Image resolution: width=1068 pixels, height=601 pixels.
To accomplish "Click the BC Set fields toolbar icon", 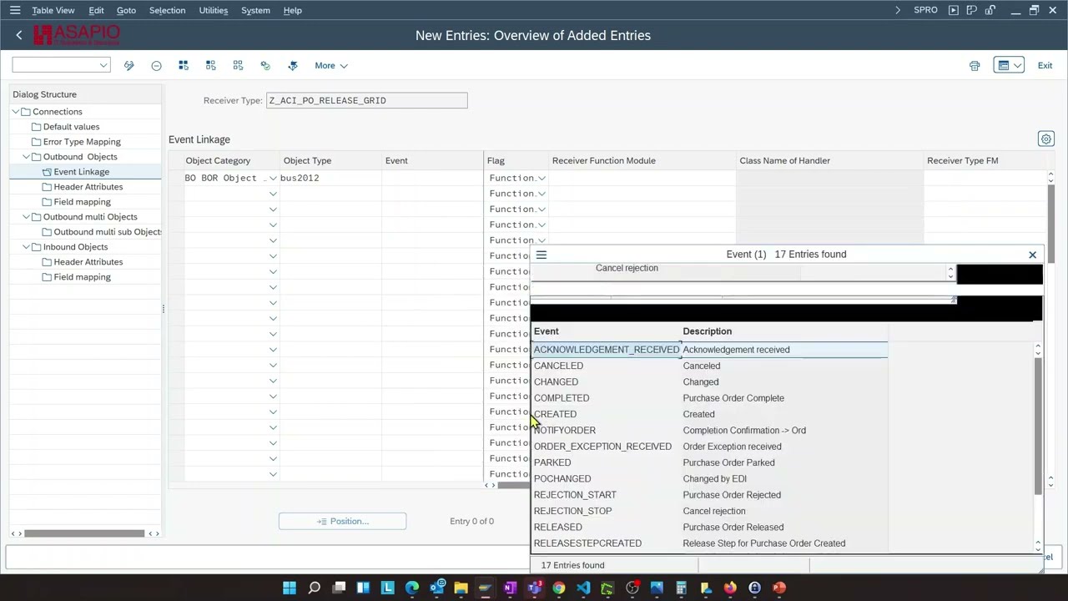I will point(293,65).
